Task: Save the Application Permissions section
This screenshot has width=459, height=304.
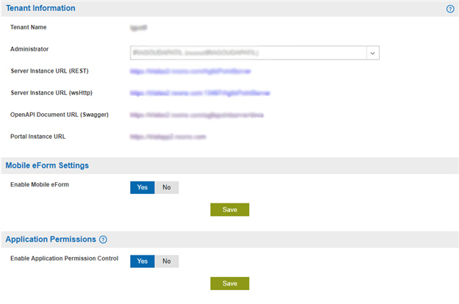Action: pos(230,283)
